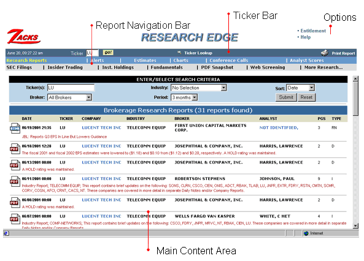Image resolution: width=364 pixels, height=261 pixels.
Task: Click the Print Report link
Action: [x=343, y=53]
